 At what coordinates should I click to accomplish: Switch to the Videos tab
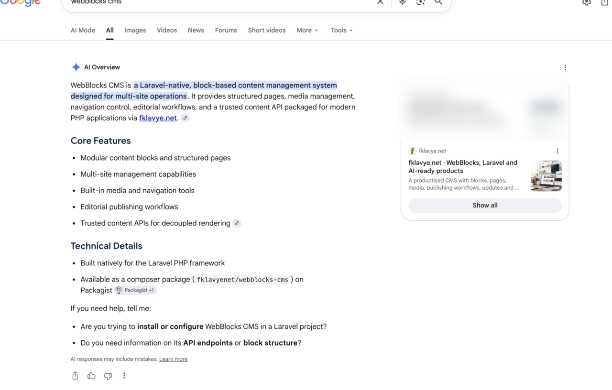[167, 30]
